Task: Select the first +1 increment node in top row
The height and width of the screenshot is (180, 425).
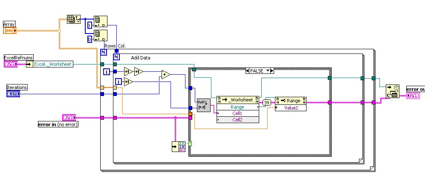Action: (128, 71)
